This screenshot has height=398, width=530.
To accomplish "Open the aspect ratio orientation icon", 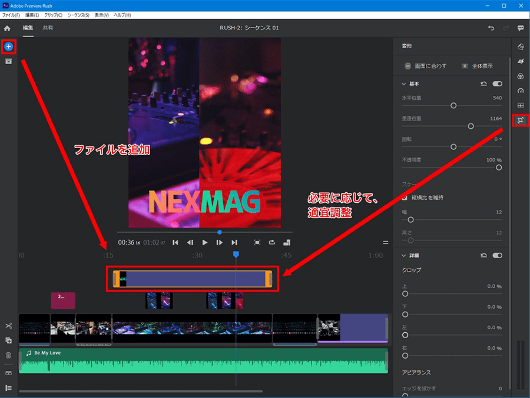I will pyautogui.click(x=287, y=242).
